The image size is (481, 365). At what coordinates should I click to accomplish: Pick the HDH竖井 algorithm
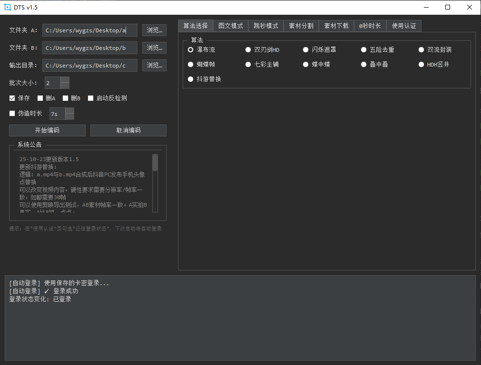[x=422, y=64]
